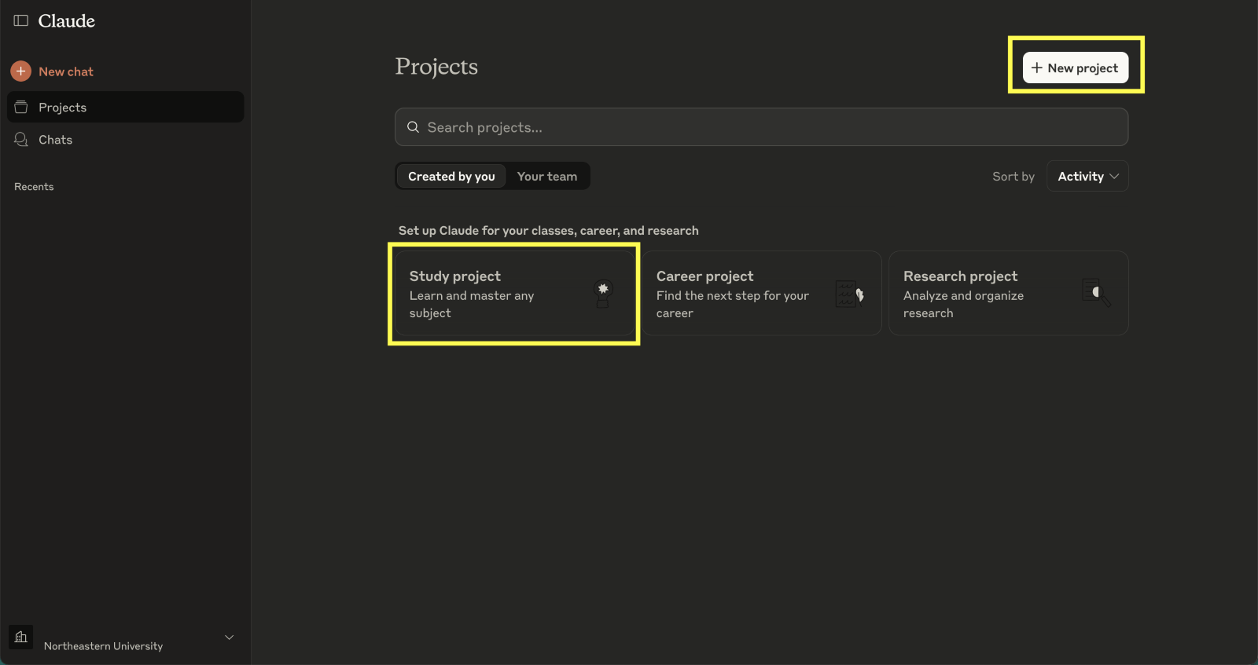
Task: Open Chats from the sidebar
Action: [x=55, y=140]
